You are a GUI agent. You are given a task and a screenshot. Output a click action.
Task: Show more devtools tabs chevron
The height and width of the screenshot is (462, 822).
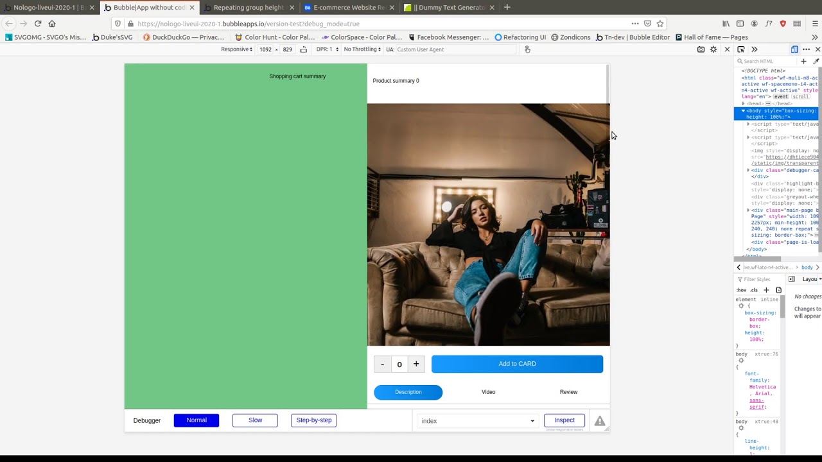(755, 49)
